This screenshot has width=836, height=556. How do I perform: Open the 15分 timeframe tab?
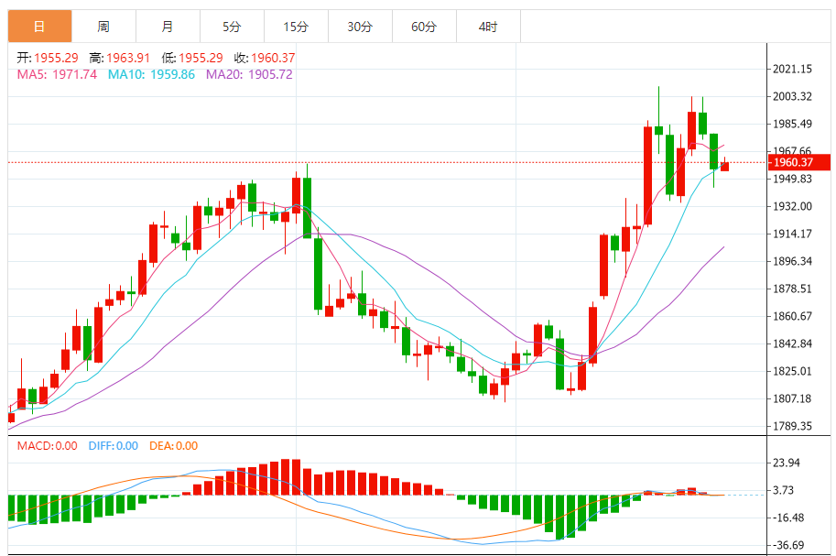[296, 27]
